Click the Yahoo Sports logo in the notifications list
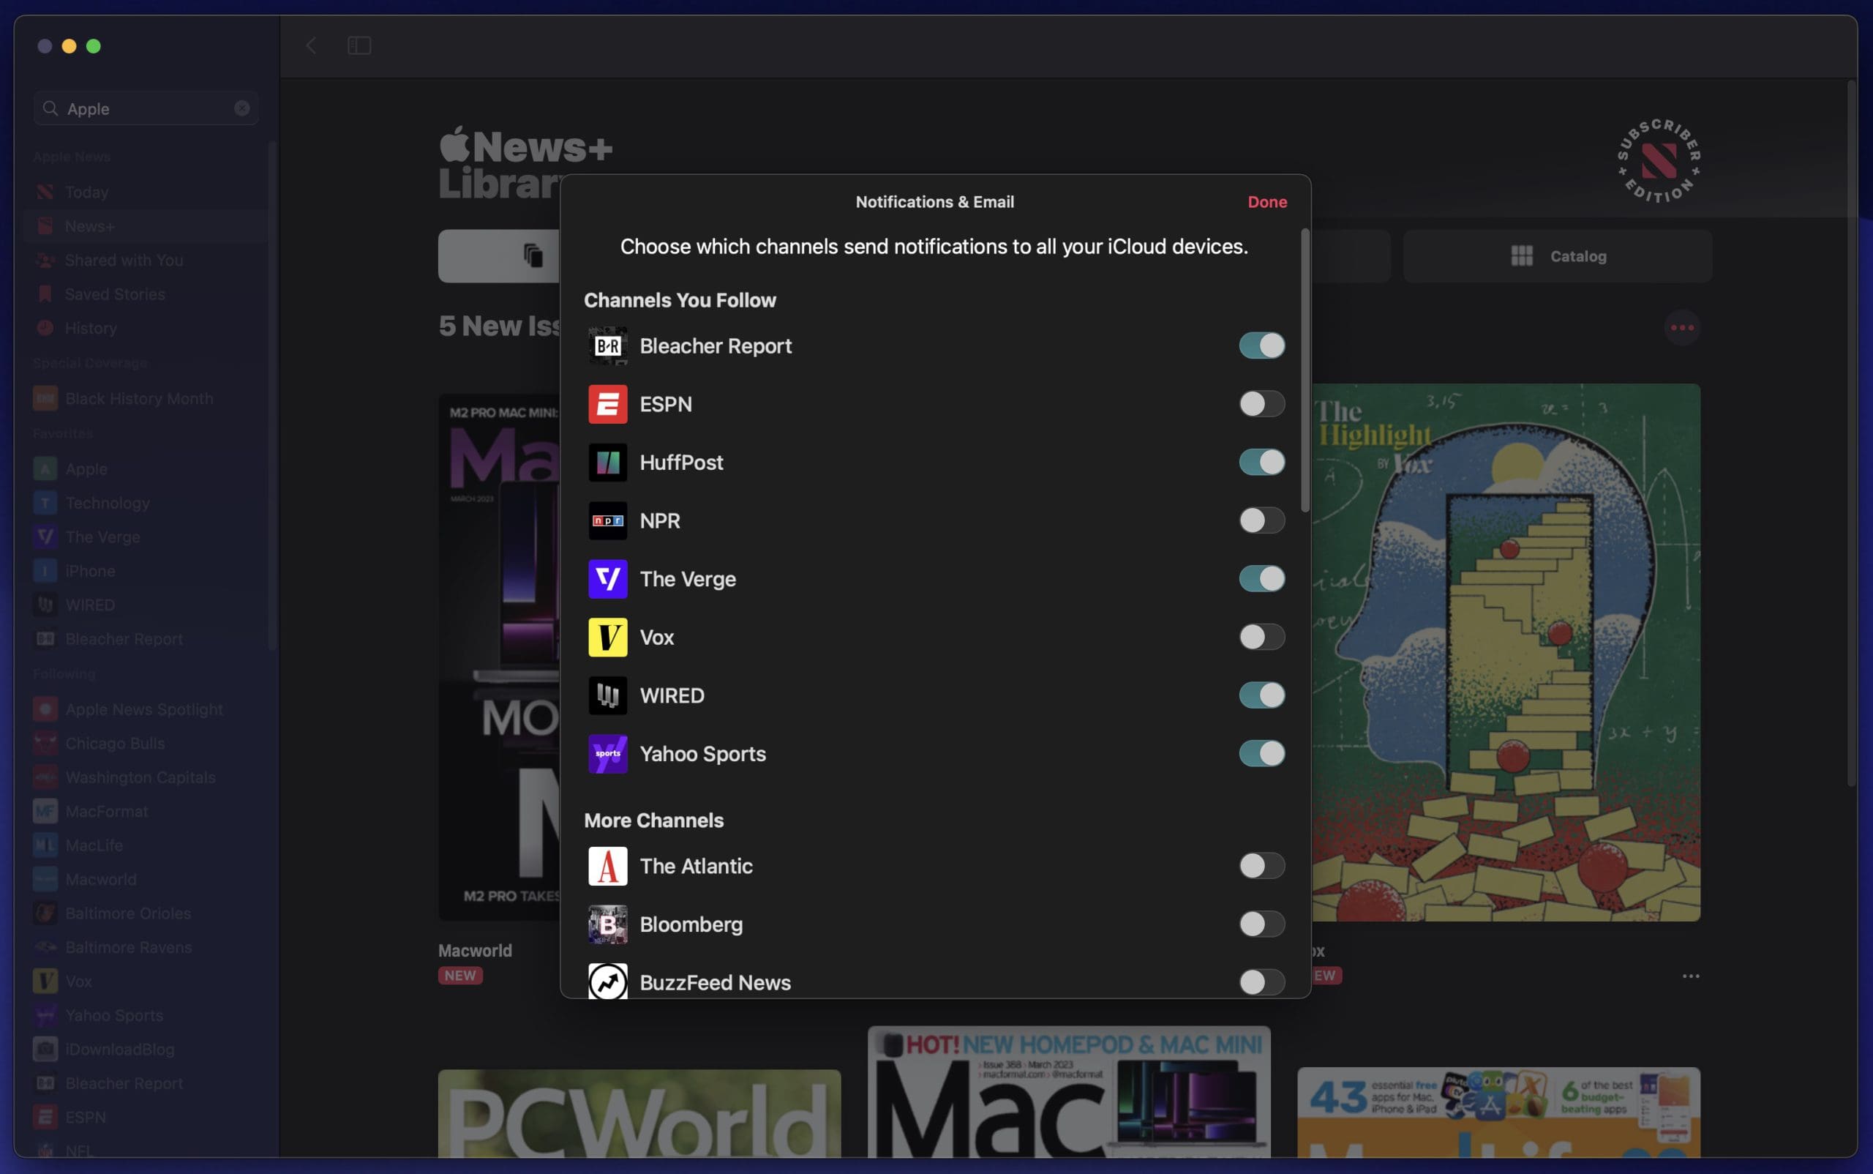 [x=607, y=753]
